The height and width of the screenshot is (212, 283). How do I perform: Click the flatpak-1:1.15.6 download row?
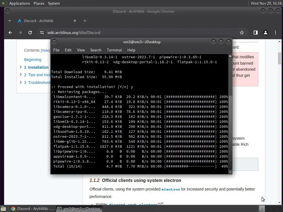141,146
